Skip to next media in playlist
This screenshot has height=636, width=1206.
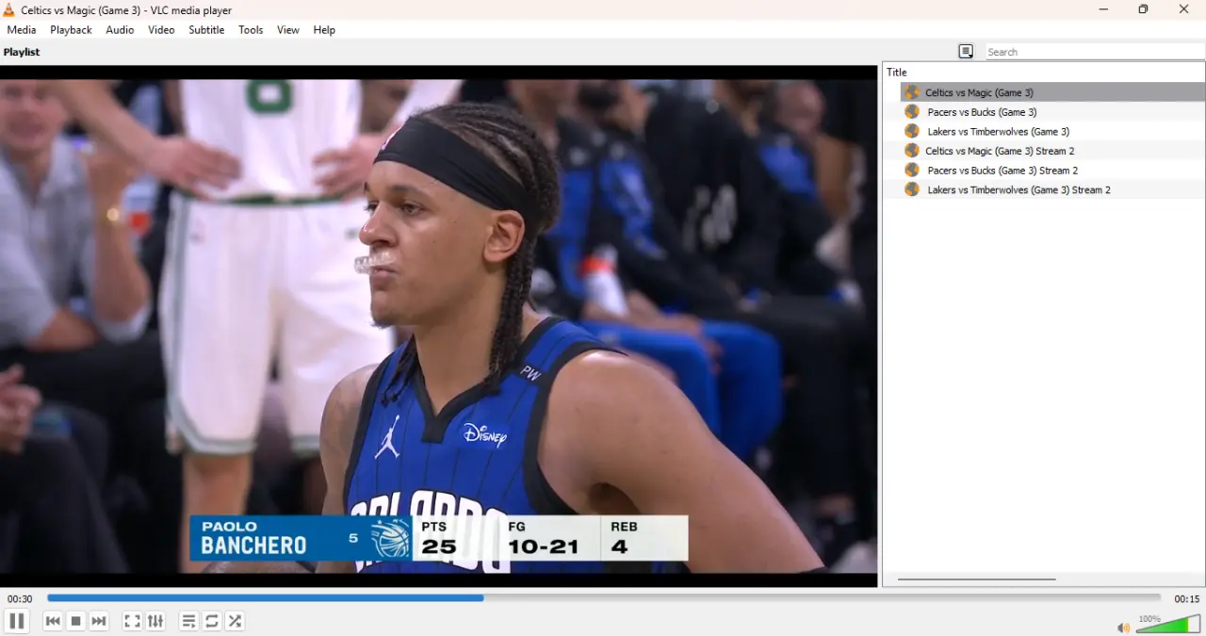click(x=99, y=621)
